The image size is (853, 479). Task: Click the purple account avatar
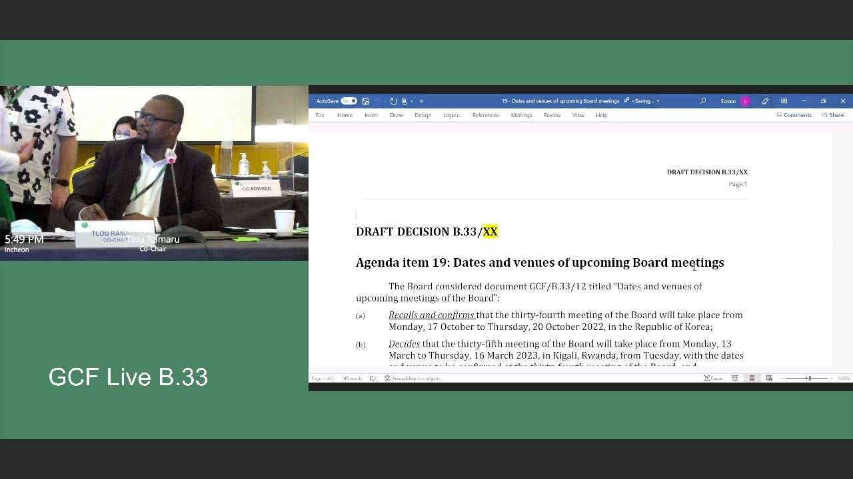point(745,101)
